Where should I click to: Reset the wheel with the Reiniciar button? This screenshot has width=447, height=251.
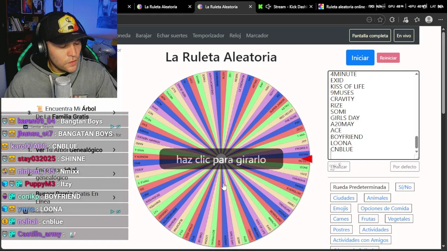[388, 58]
